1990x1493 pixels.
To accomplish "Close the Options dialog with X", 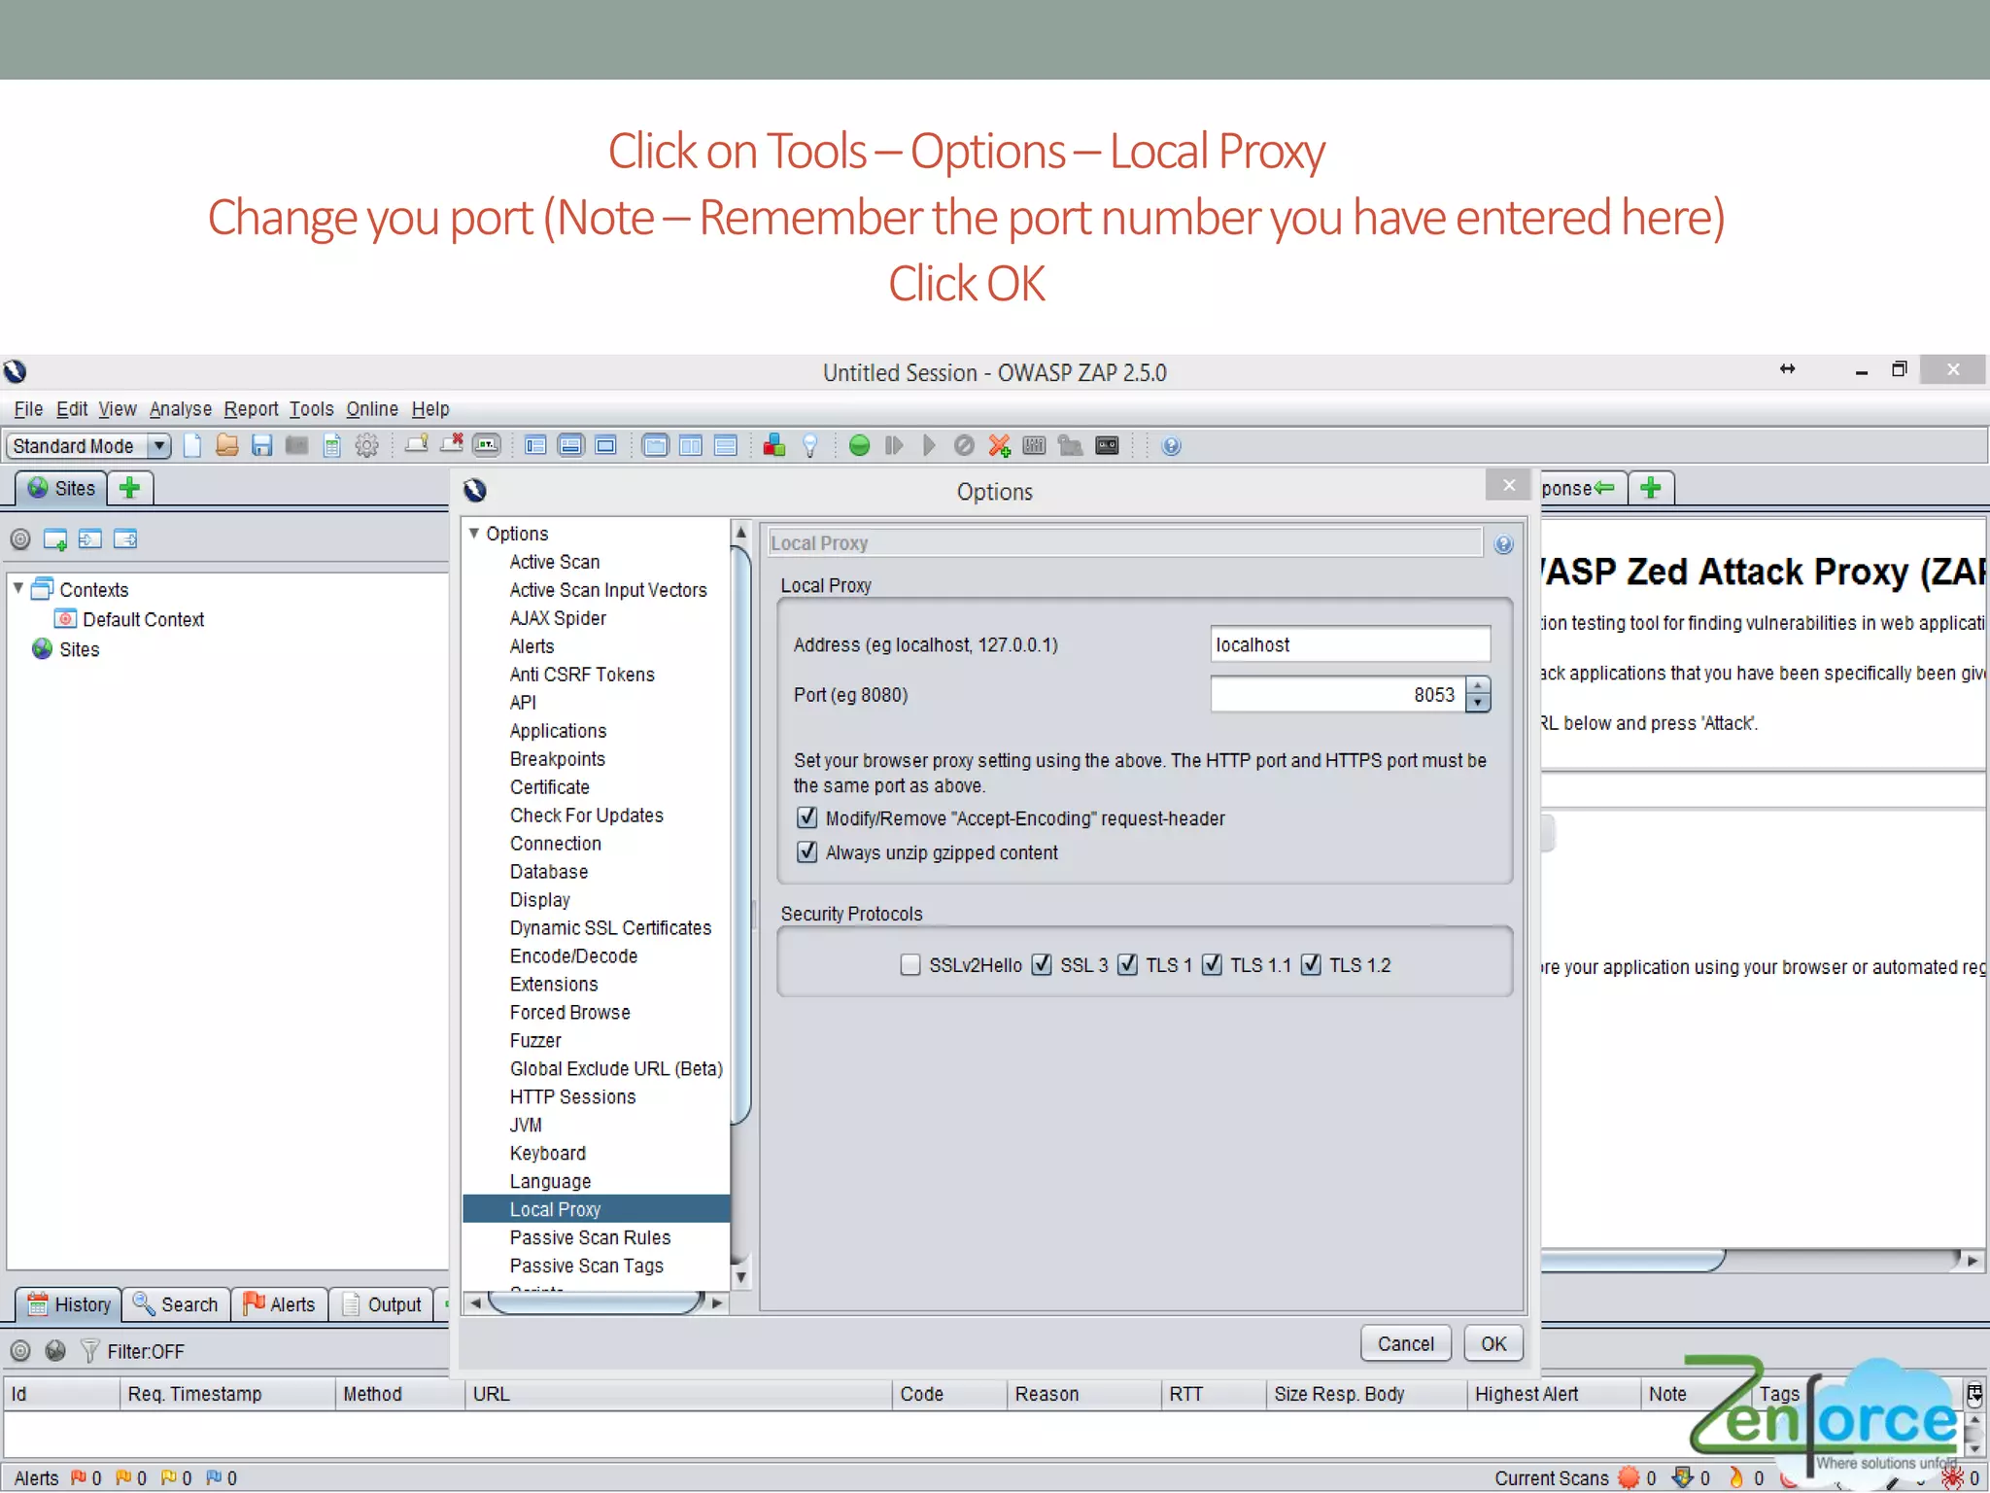I will 1509,485.
